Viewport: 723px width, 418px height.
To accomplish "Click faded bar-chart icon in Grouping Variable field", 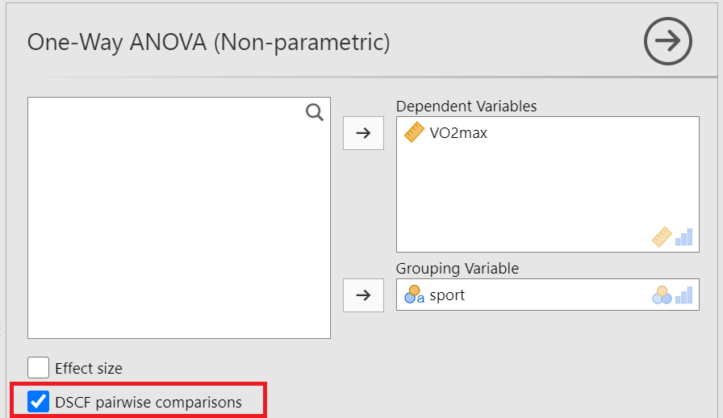I will pos(684,295).
